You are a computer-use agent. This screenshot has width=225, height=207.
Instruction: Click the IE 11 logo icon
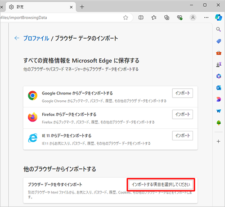tap(32, 138)
